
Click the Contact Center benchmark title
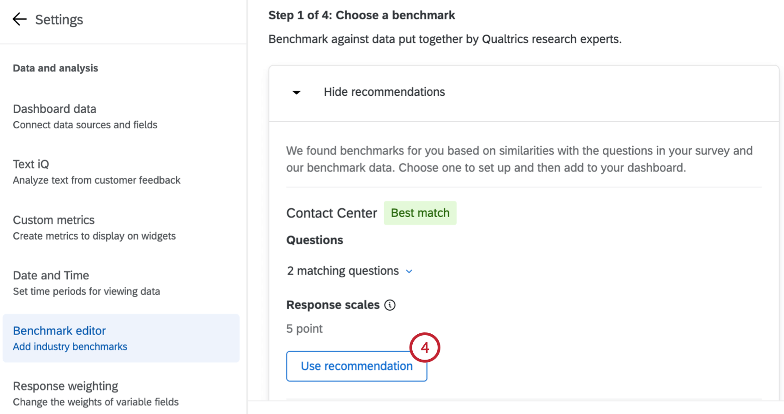click(332, 213)
